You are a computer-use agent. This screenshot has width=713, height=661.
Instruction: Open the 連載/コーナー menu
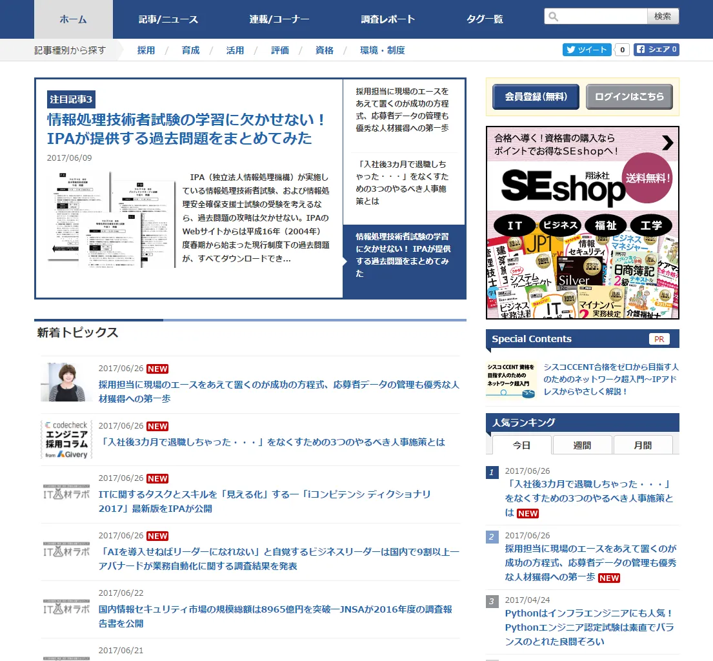point(279,19)
